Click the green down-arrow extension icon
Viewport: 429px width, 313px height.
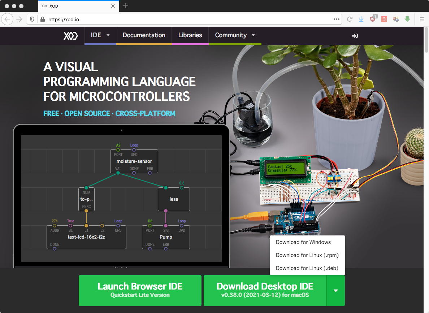(407, 19)
